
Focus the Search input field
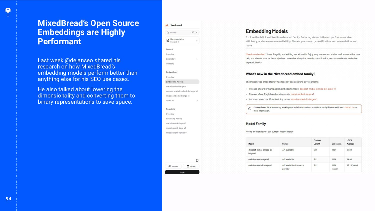point(182,32)
